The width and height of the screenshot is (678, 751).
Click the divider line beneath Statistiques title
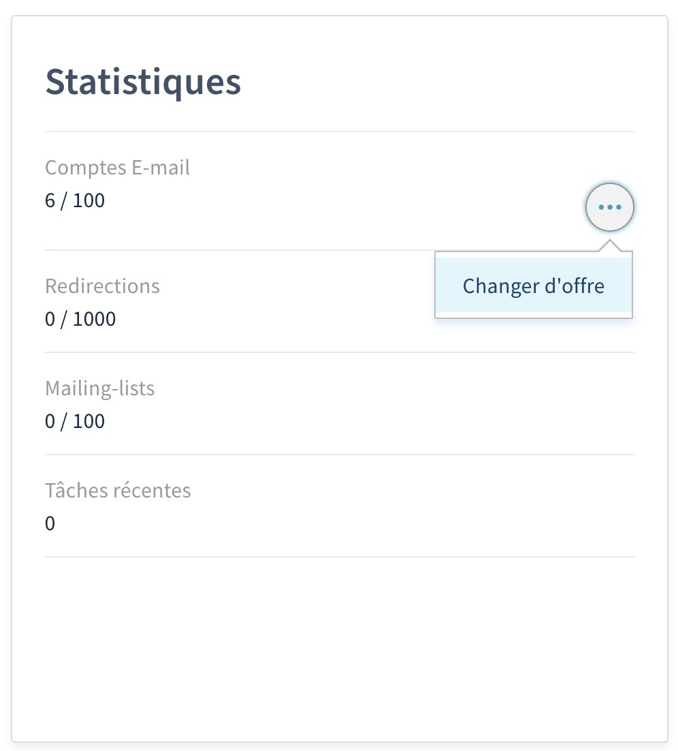click(x=339, y=132)
